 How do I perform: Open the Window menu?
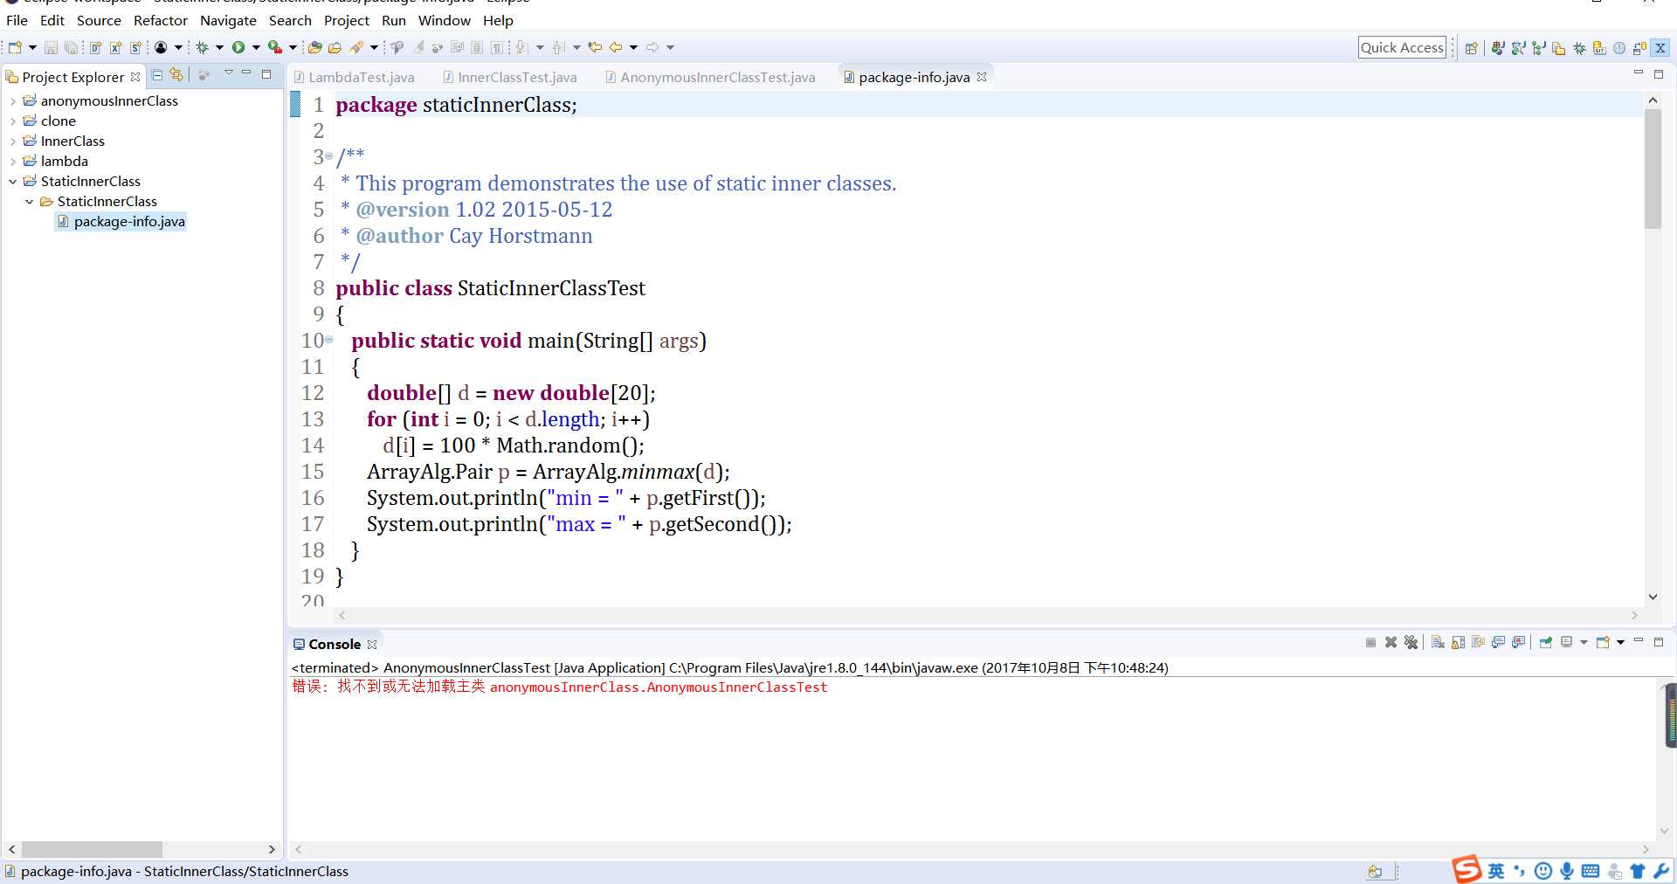(x=444, y=20)
